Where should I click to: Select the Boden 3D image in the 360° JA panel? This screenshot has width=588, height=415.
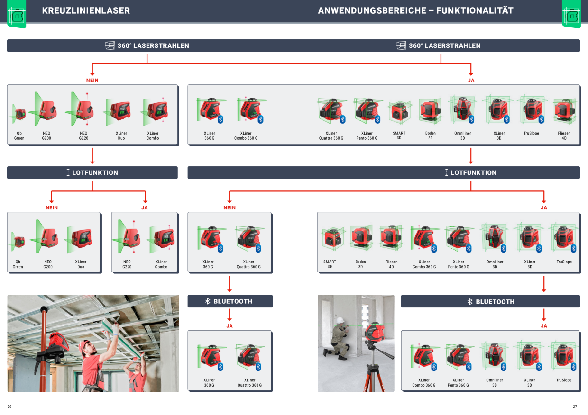pyautogui.click(x=430, y=112)
